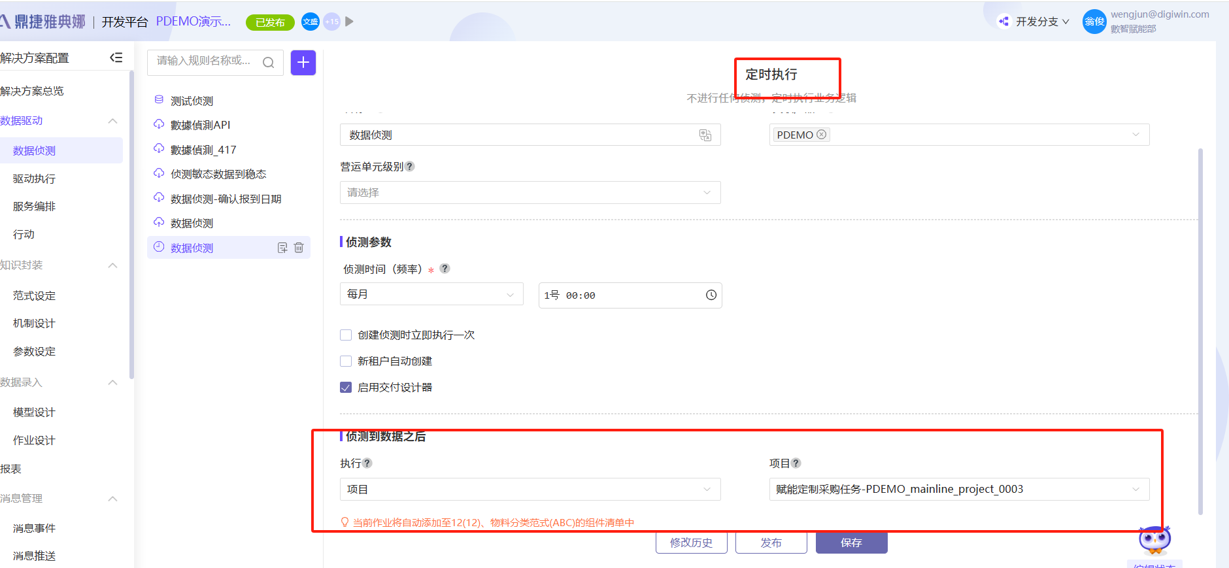
Task: Select 侦测敏态数据到稳态 rule
Action: tap(218, 174)
